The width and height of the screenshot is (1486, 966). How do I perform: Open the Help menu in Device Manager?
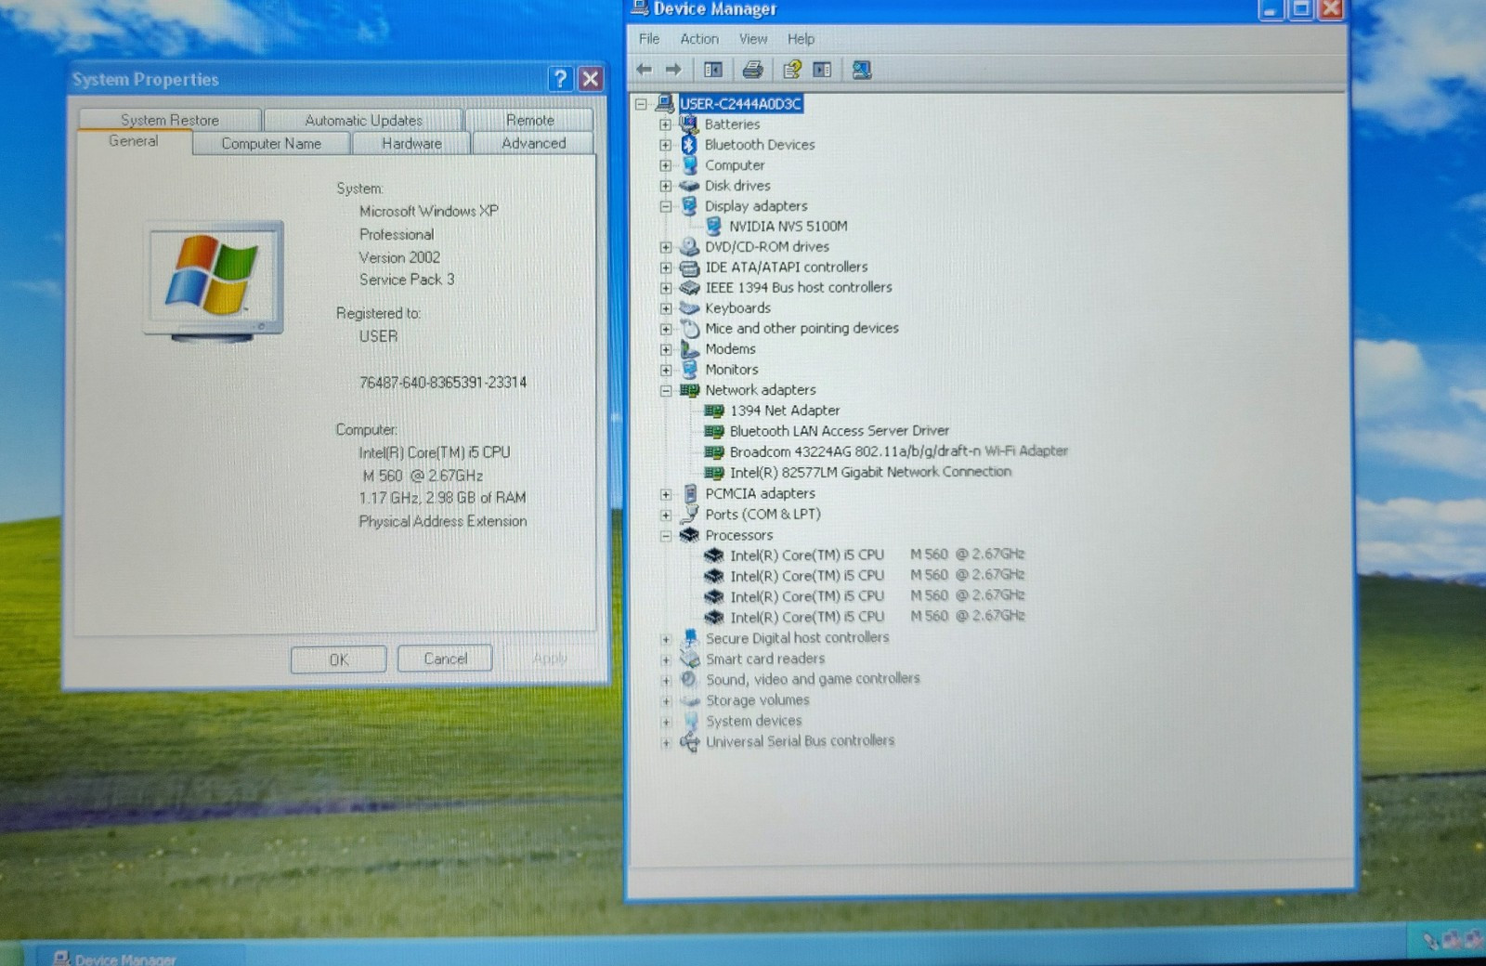tap(801, 39)
